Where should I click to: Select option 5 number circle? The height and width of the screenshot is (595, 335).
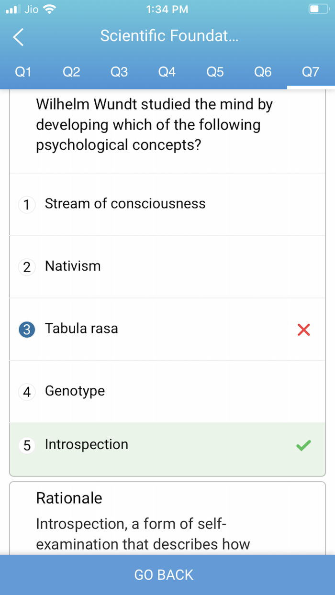(x=27, y=446)
